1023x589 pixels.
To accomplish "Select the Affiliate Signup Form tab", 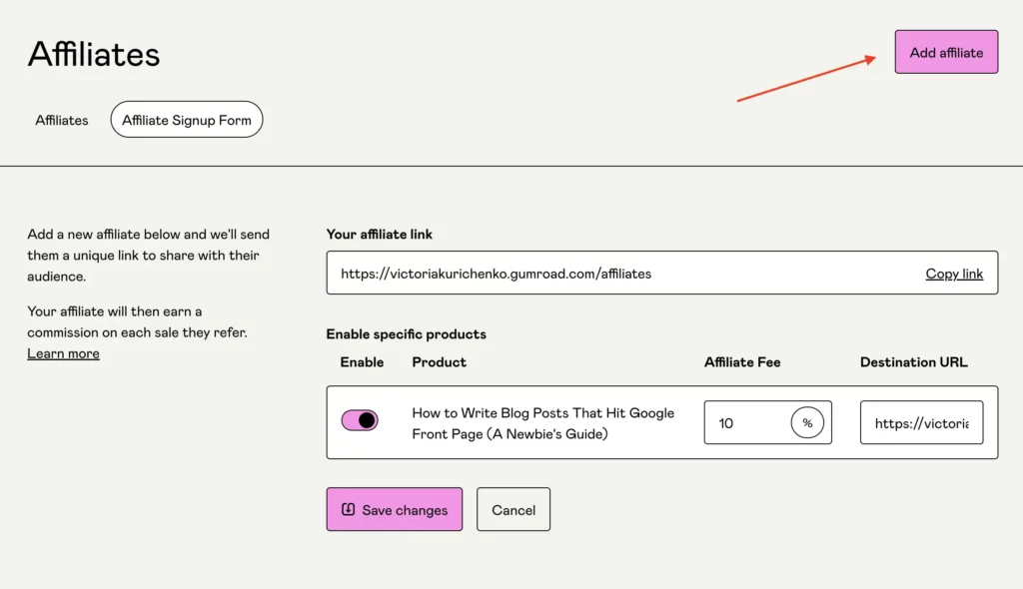I will click(x=187, y=120).
